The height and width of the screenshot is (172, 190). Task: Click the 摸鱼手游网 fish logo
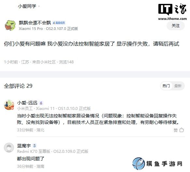tap(139, 164)
